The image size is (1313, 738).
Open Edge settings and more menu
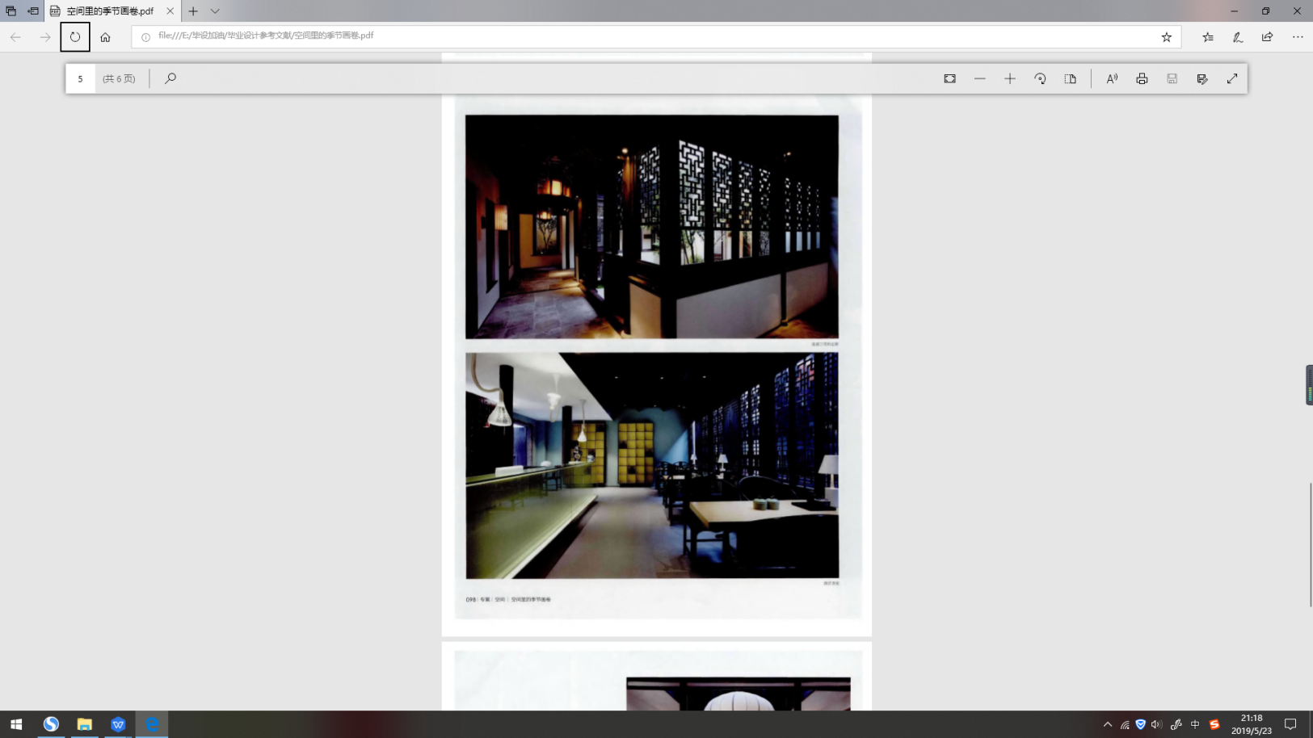click(1298, 37)
